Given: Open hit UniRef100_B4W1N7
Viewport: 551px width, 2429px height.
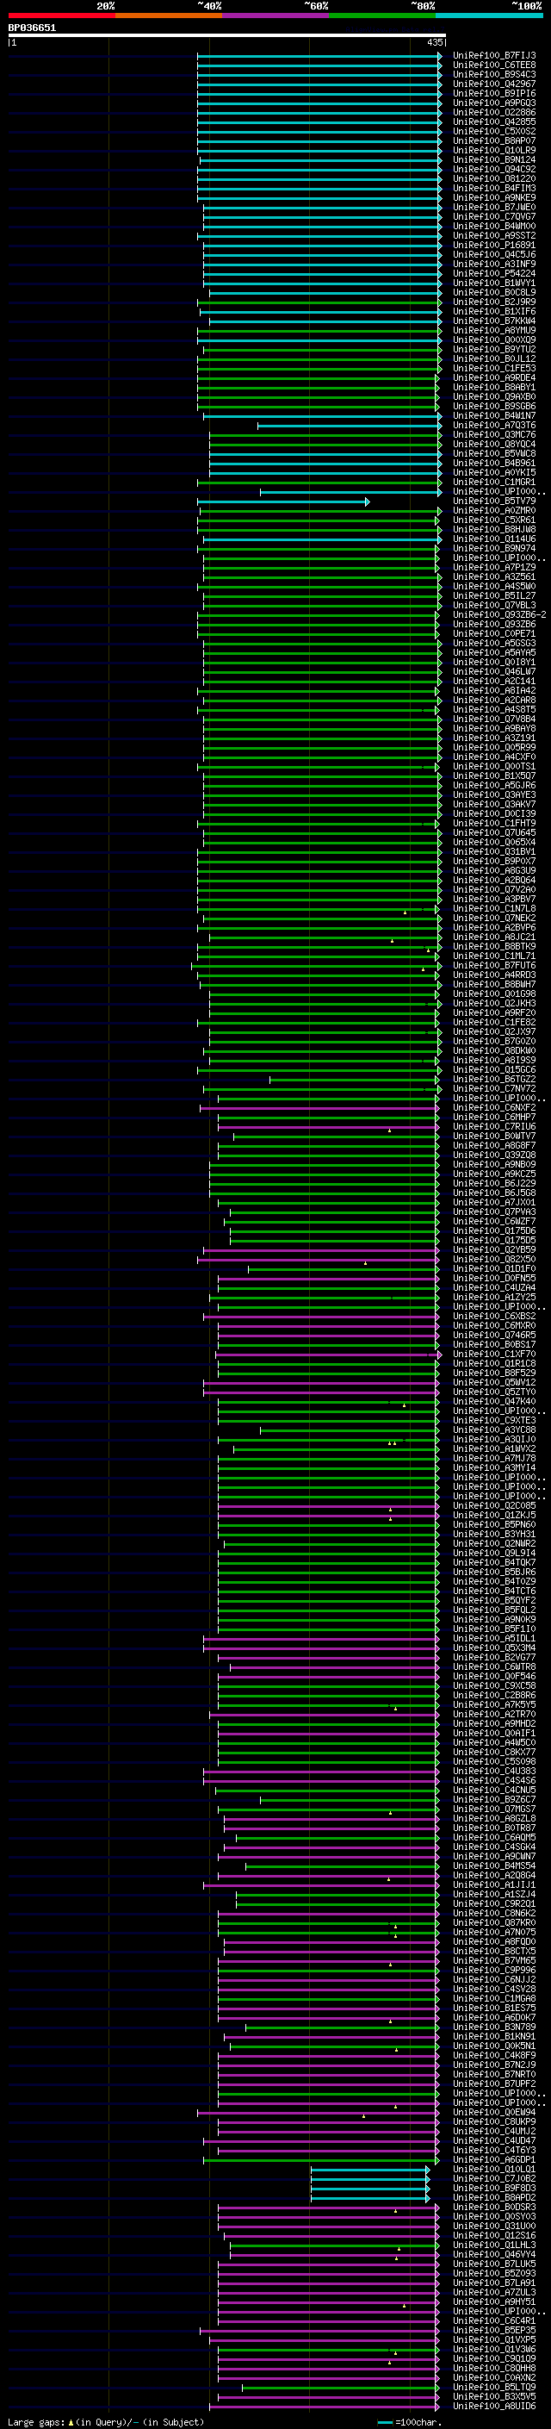Looking at the screenshot, I should [493, 416].
